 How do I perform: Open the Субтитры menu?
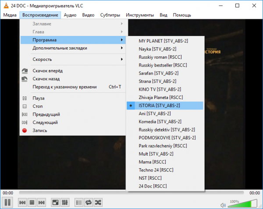(x=110, y=15)
